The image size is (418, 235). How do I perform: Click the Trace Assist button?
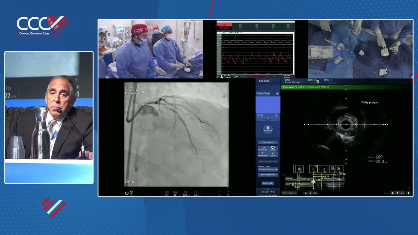click(268, 142)
